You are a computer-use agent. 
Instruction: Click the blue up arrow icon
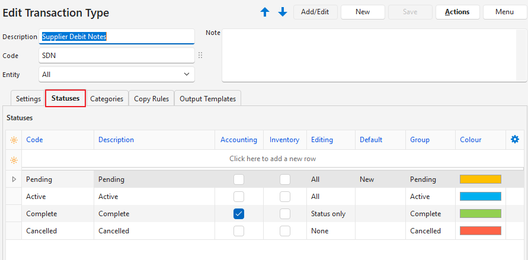click(x=265, y=12)
